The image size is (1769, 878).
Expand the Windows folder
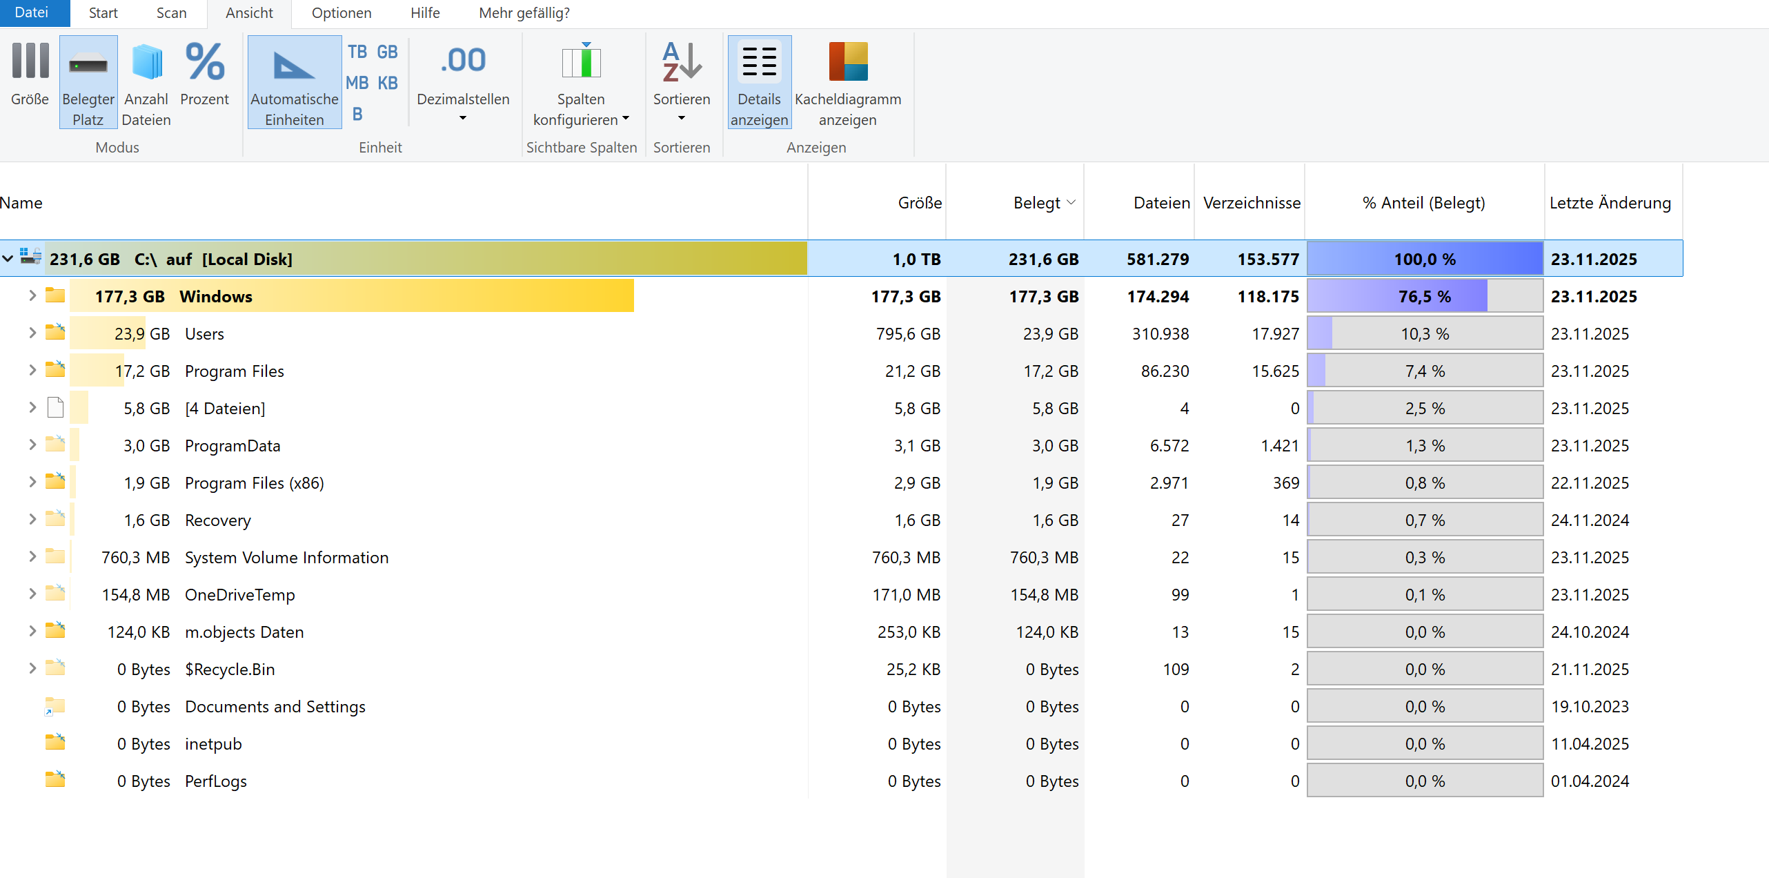[32, 296]
